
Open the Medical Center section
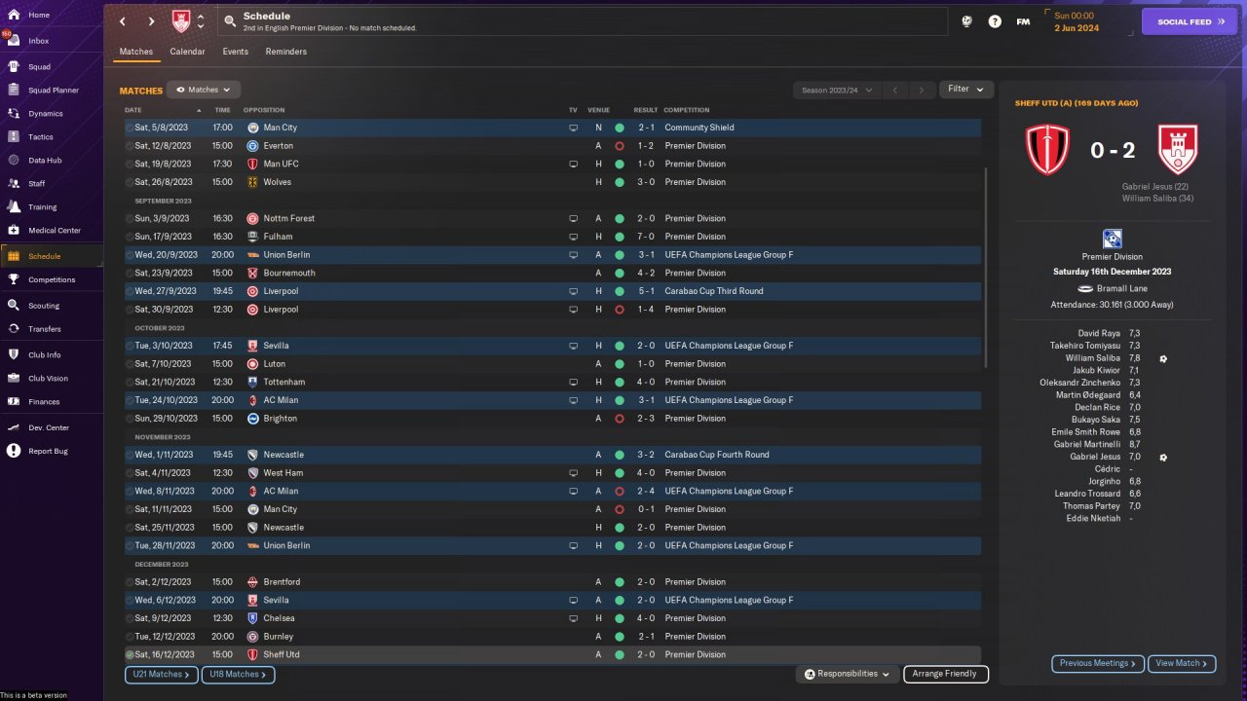point(54,231)
